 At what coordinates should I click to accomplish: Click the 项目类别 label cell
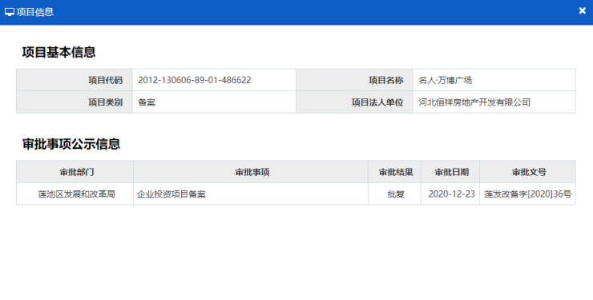[75, 102]
